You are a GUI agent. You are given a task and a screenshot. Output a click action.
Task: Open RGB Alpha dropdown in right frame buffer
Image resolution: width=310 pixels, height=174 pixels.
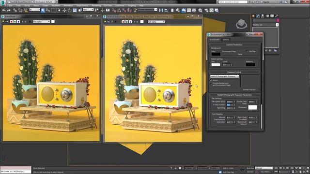pos(156,22)
